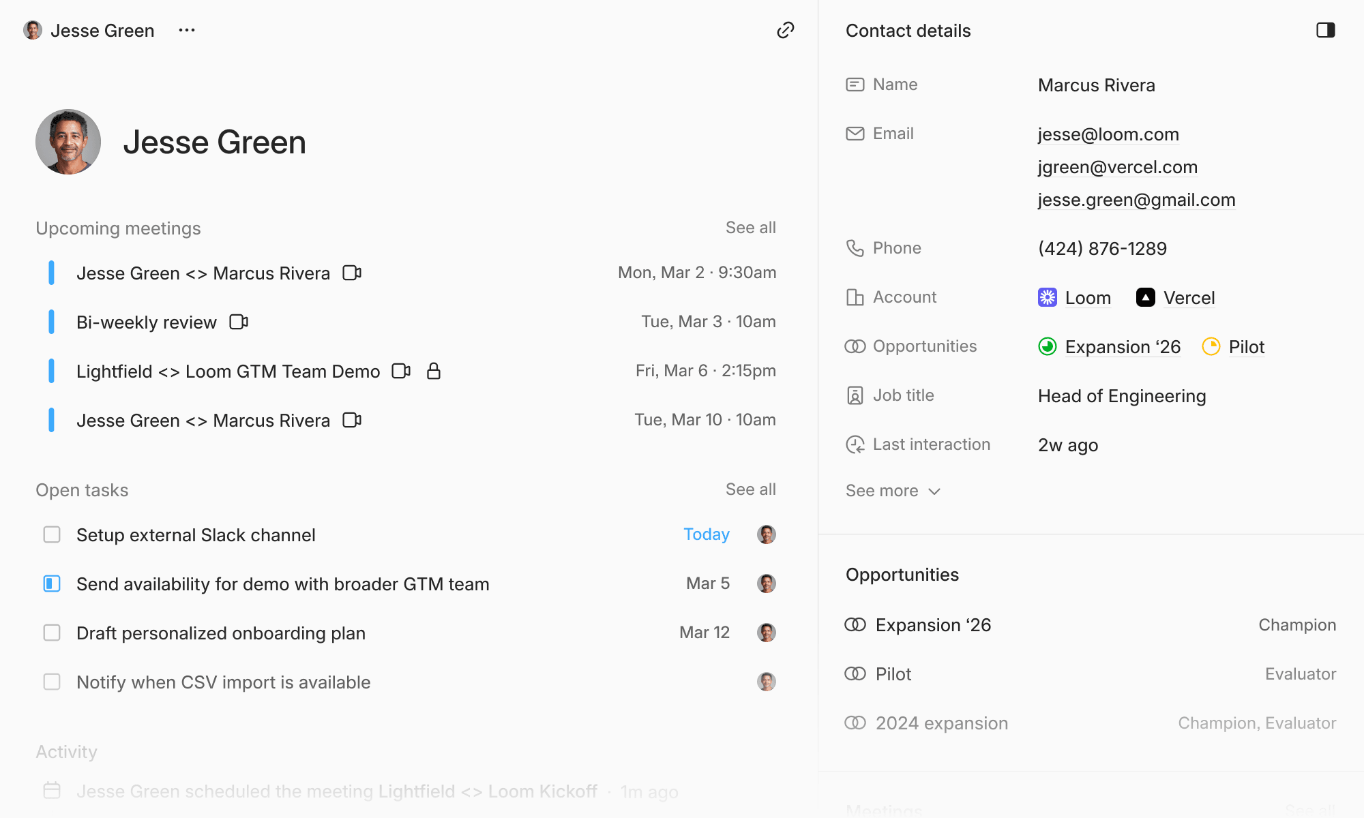The width and height of the screenshot is (1364, 818).
Task: Open the jgreen@vercel.com email link
Action: (x=1117, y=167)
